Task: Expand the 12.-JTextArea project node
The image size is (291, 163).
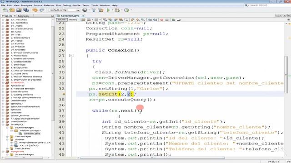Action: click(3, 19)
